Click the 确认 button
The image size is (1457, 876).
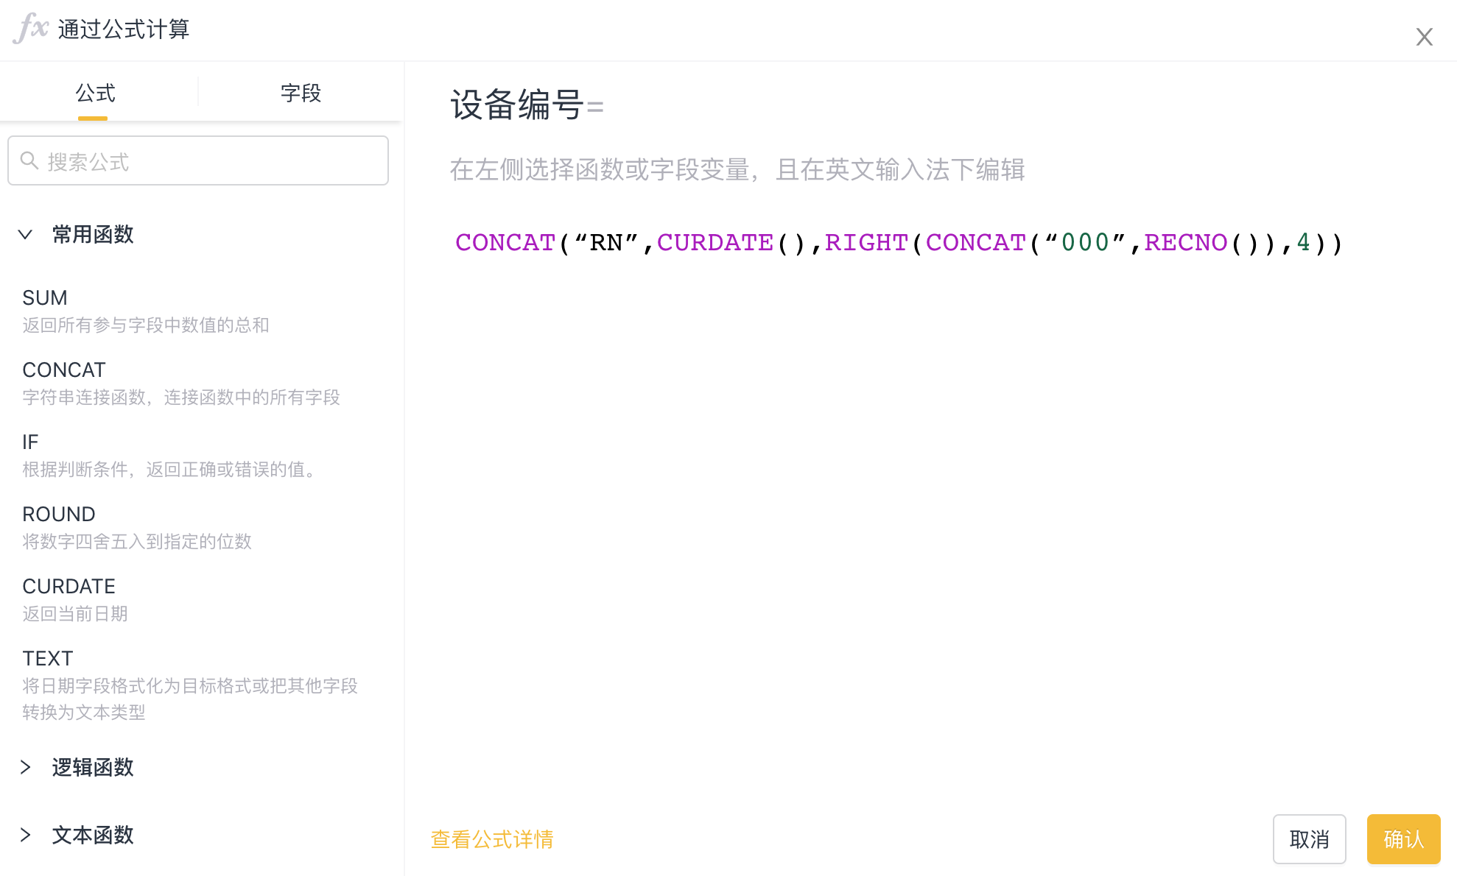click(x=1403, y=839)
